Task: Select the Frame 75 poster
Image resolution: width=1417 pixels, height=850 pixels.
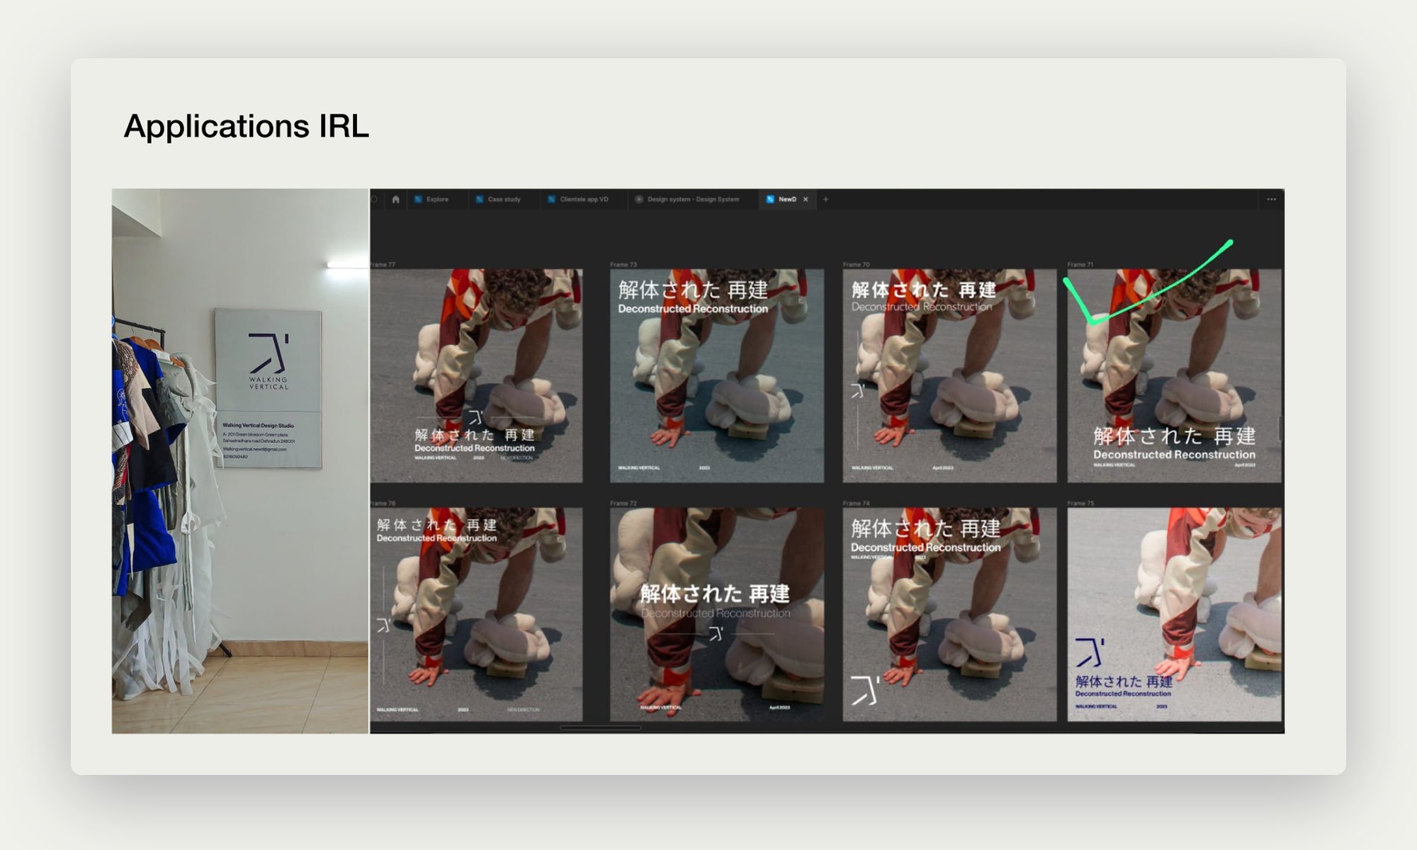Action: pyautogui.click(x=1174, y=614)
